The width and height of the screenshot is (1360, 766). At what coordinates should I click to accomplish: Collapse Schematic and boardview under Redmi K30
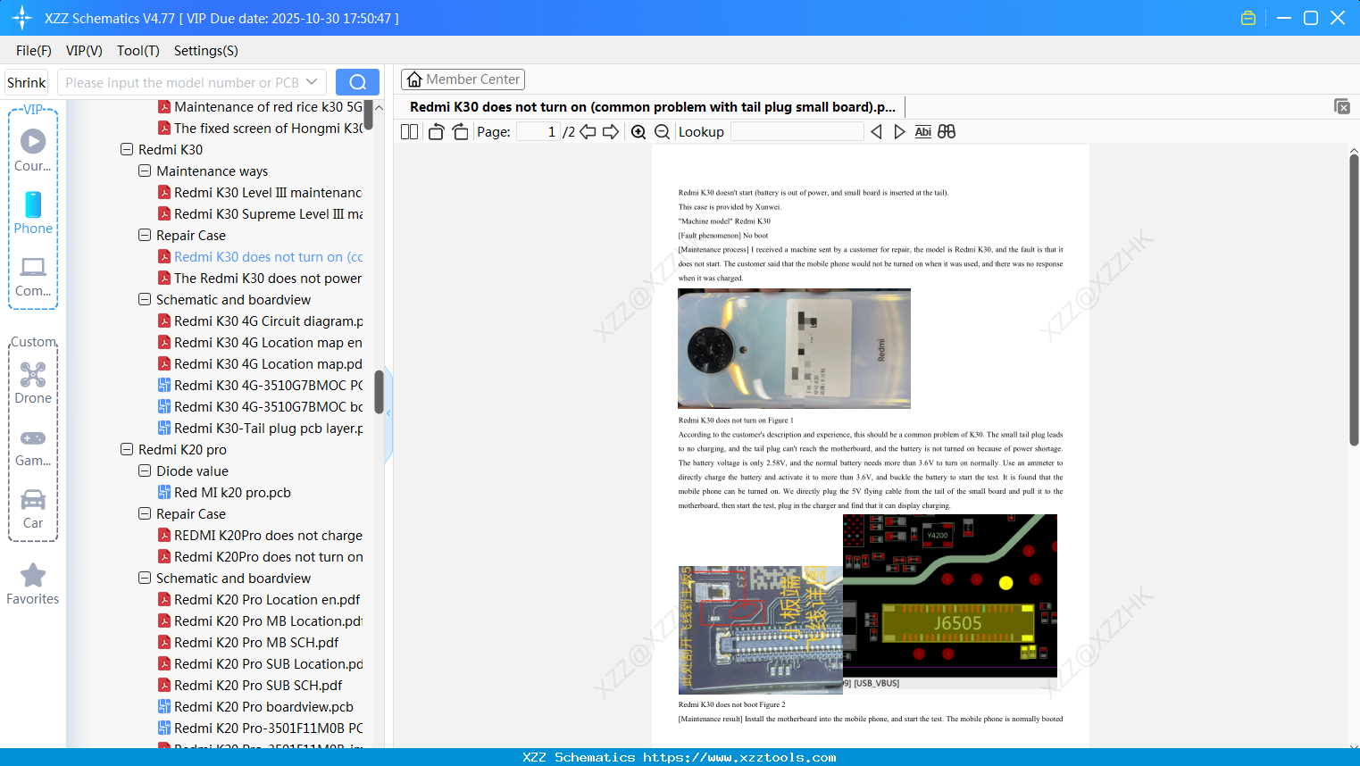[x=145, y=299]
